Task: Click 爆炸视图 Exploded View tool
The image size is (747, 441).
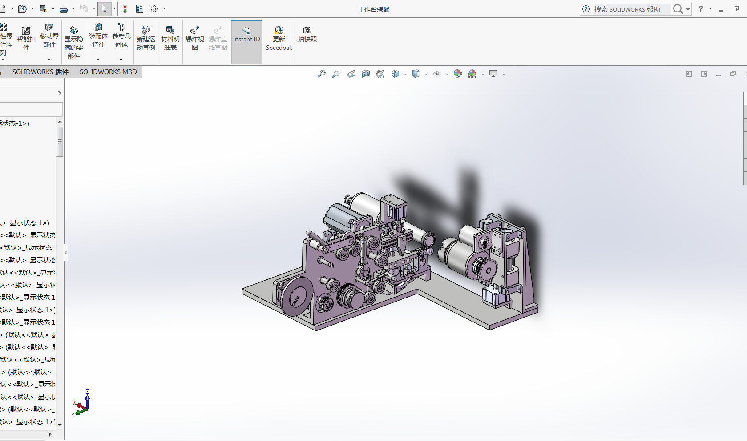Action: pyautogui.click(x=195, y=39)
